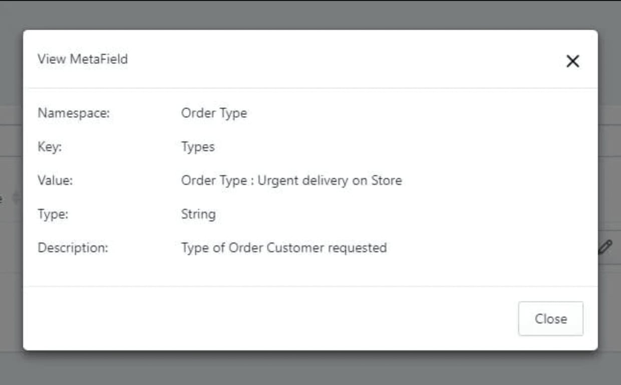Click the dimmed backdrop below the dialog
The width and height of the screenshot is (621, 385).
pyautogui.click(x=310, y=368)
